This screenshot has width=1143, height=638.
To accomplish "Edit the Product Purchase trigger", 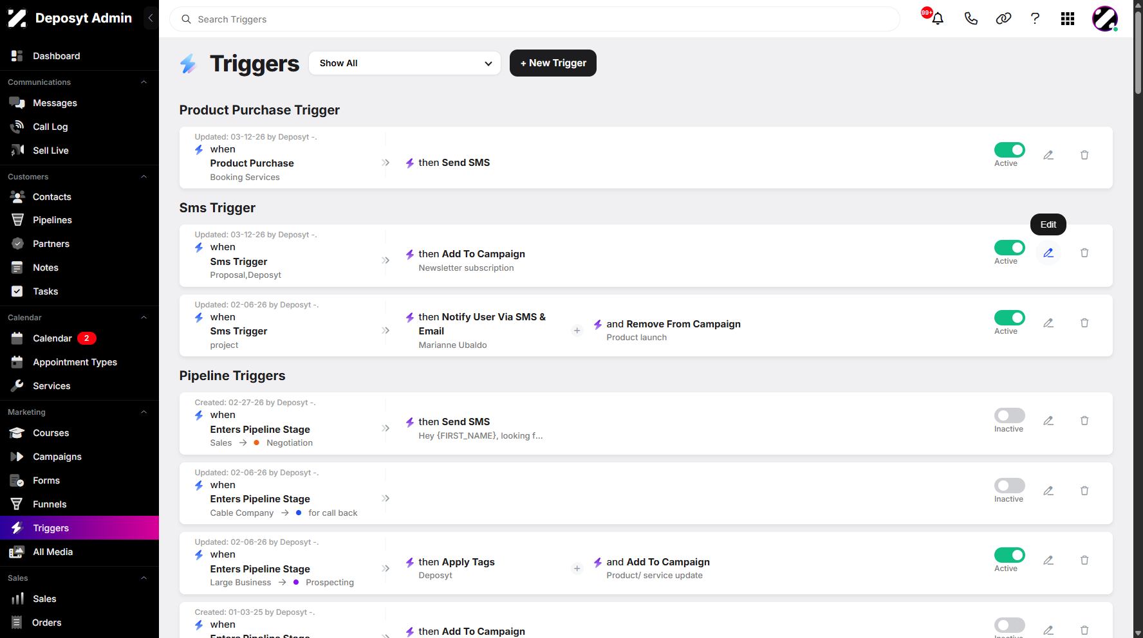I will coord(1048,155).
